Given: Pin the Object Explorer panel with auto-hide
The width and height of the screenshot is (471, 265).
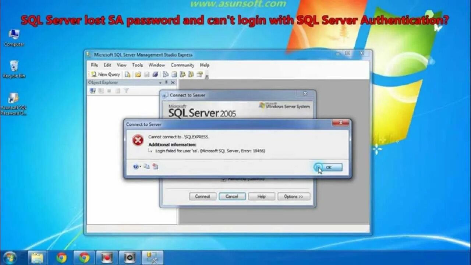Looking at the screenshot, I should pyautogui.click(x=166, y=82).
